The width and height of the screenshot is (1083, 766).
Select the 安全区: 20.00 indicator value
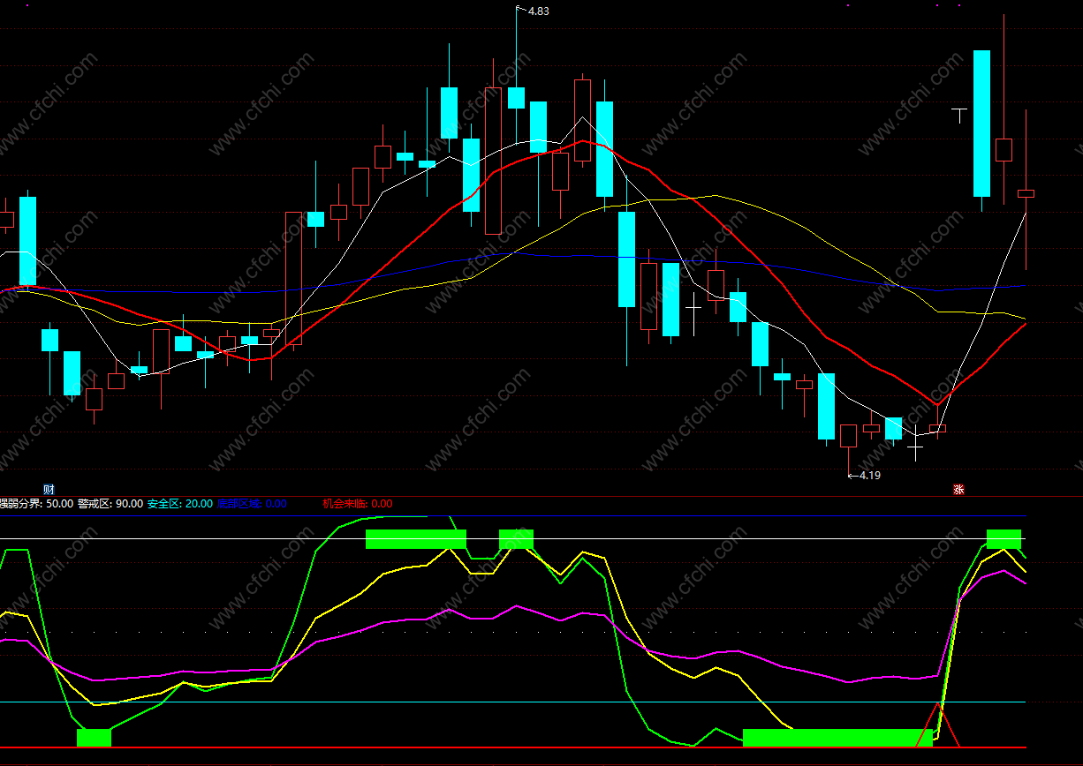[180, 503]
